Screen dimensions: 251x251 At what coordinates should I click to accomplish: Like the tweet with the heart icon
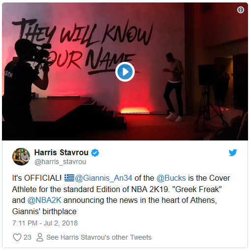(x=17, y=237)
